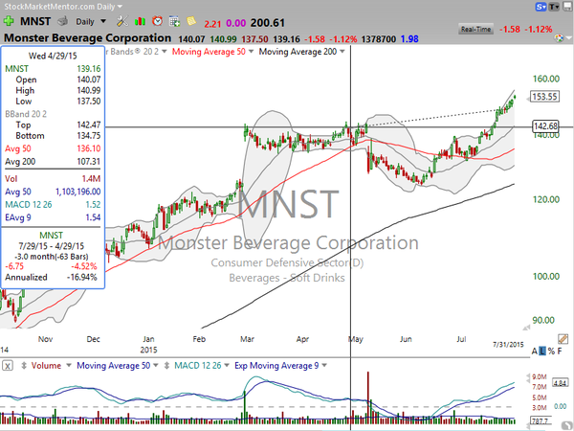Click the Mar label on time axis

click(247, 339)
